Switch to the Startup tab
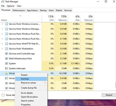116x106 pixels. [43, 10]
